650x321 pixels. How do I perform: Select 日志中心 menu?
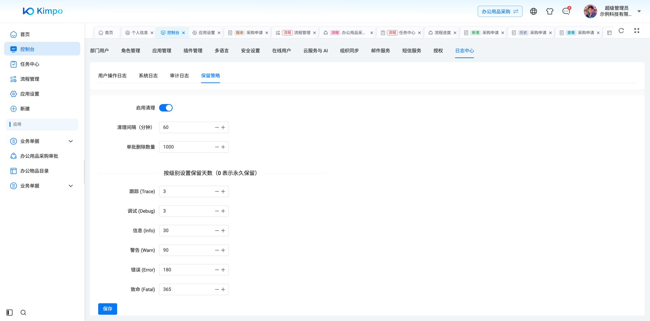coord(464,51)
